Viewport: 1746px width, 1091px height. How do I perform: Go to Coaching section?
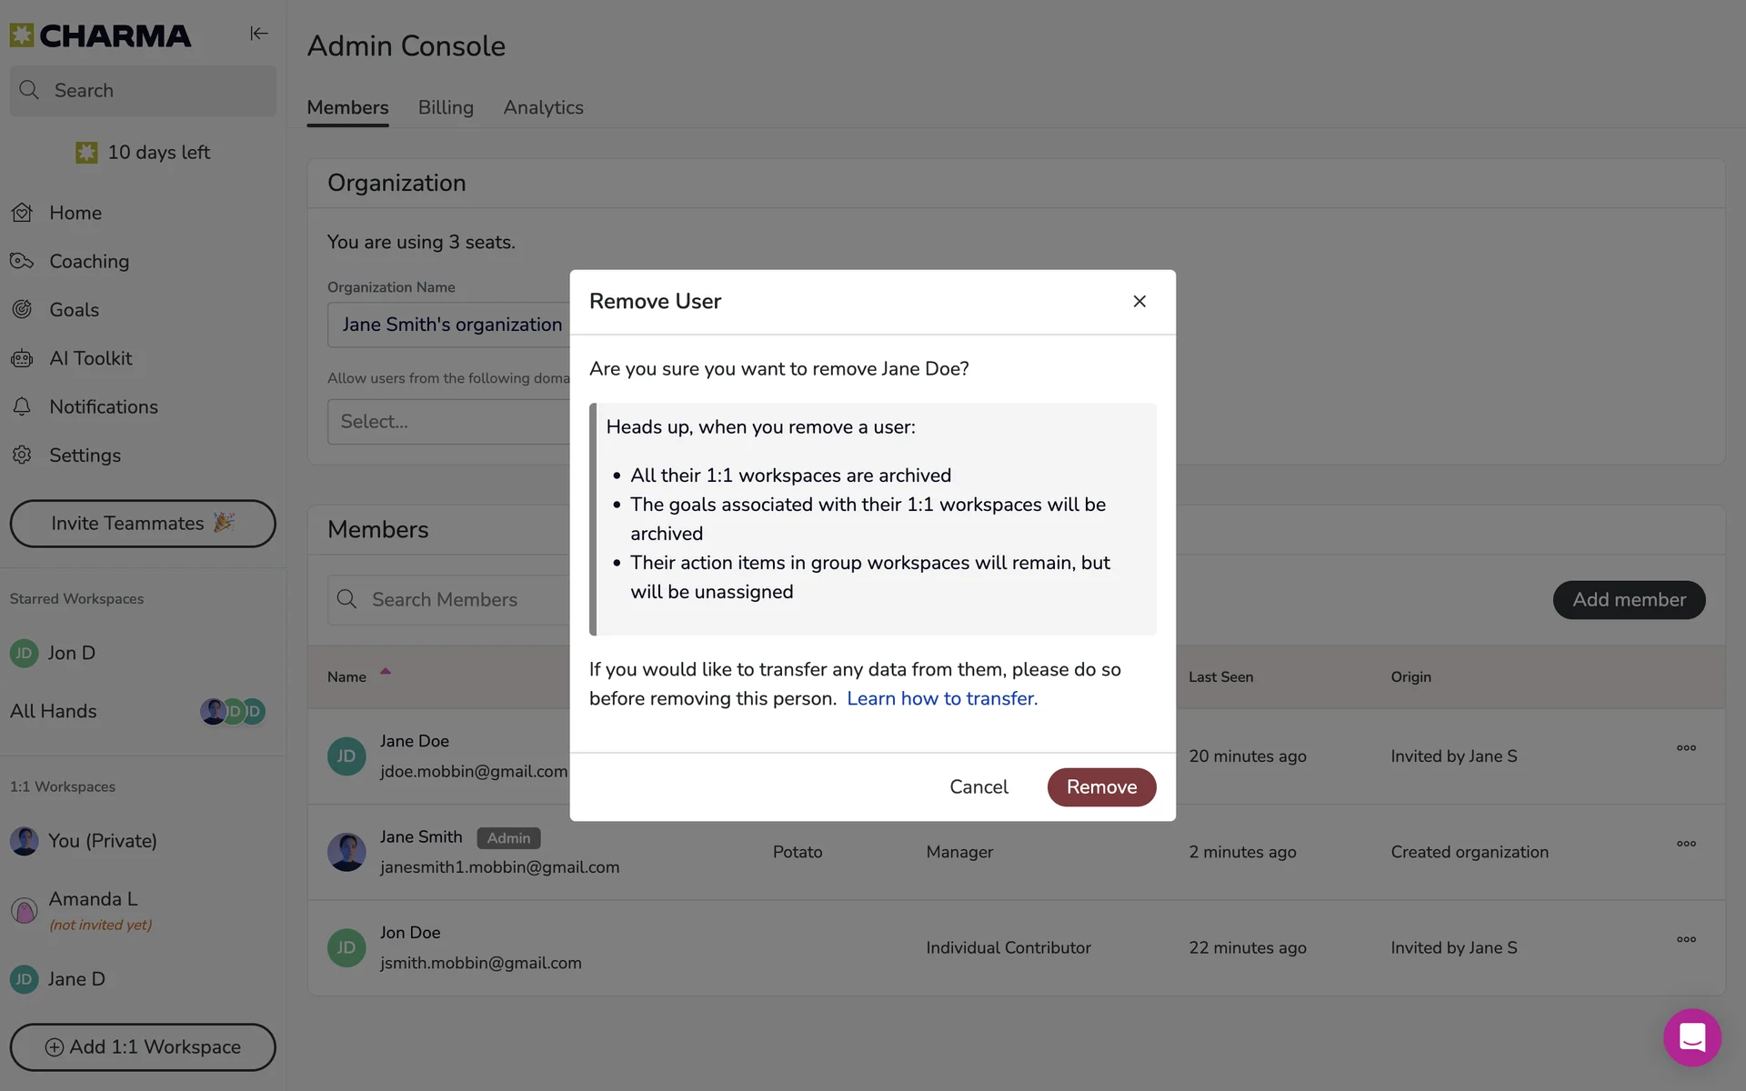pos(88,262)
